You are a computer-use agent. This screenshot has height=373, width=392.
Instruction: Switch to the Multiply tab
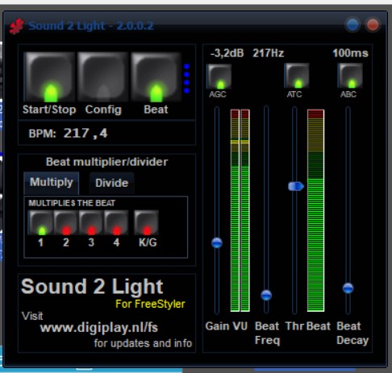(52, 183)
